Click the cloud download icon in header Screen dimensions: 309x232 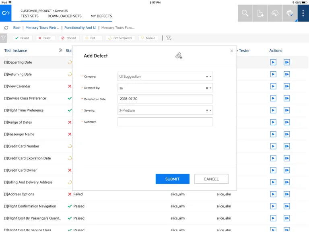pyautogui.click(x=275, y=13)
